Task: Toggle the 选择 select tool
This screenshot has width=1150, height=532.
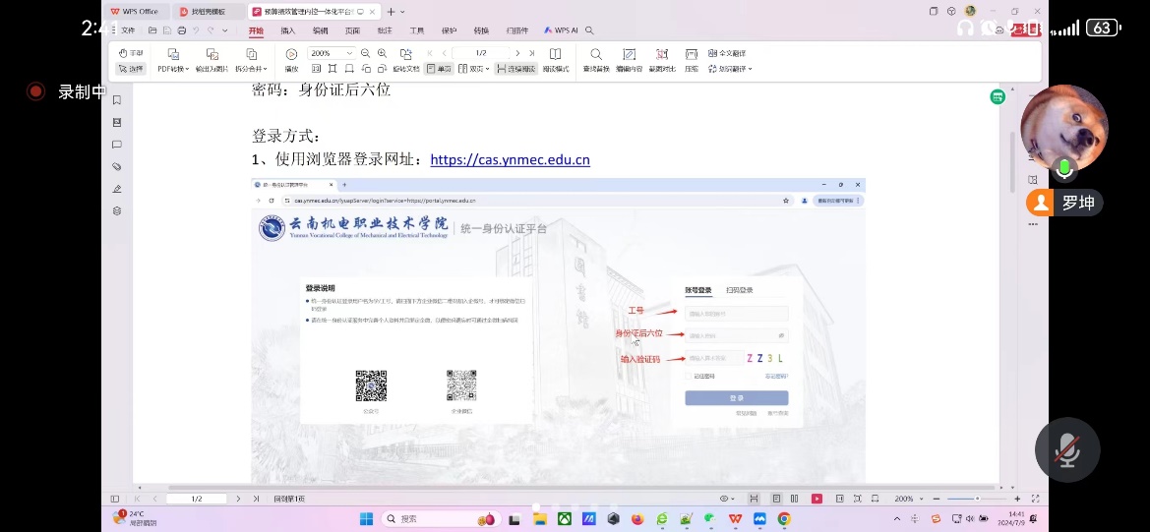Action: tap(130, 69)
